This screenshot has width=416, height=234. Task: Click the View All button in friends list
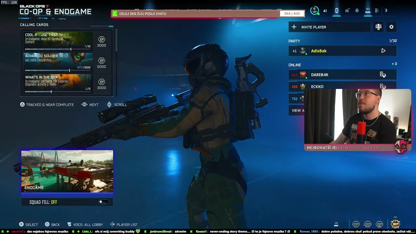point(296,110)
